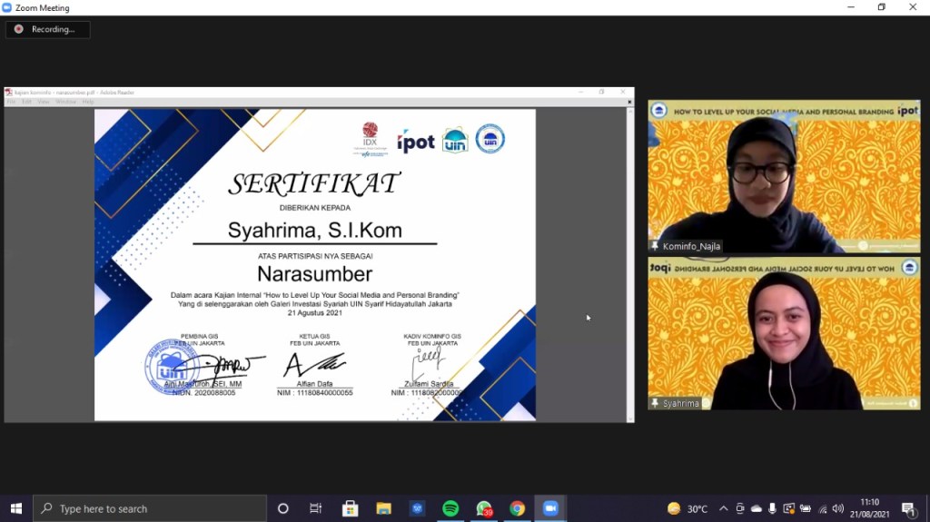
Task: Launch Microsoft Store from taskbar
Action: tap(350, 508)
